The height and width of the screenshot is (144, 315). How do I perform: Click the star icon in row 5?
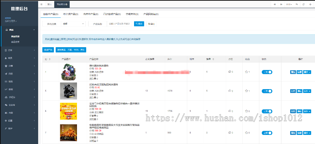pyautogui.click(x=246, y=91)
